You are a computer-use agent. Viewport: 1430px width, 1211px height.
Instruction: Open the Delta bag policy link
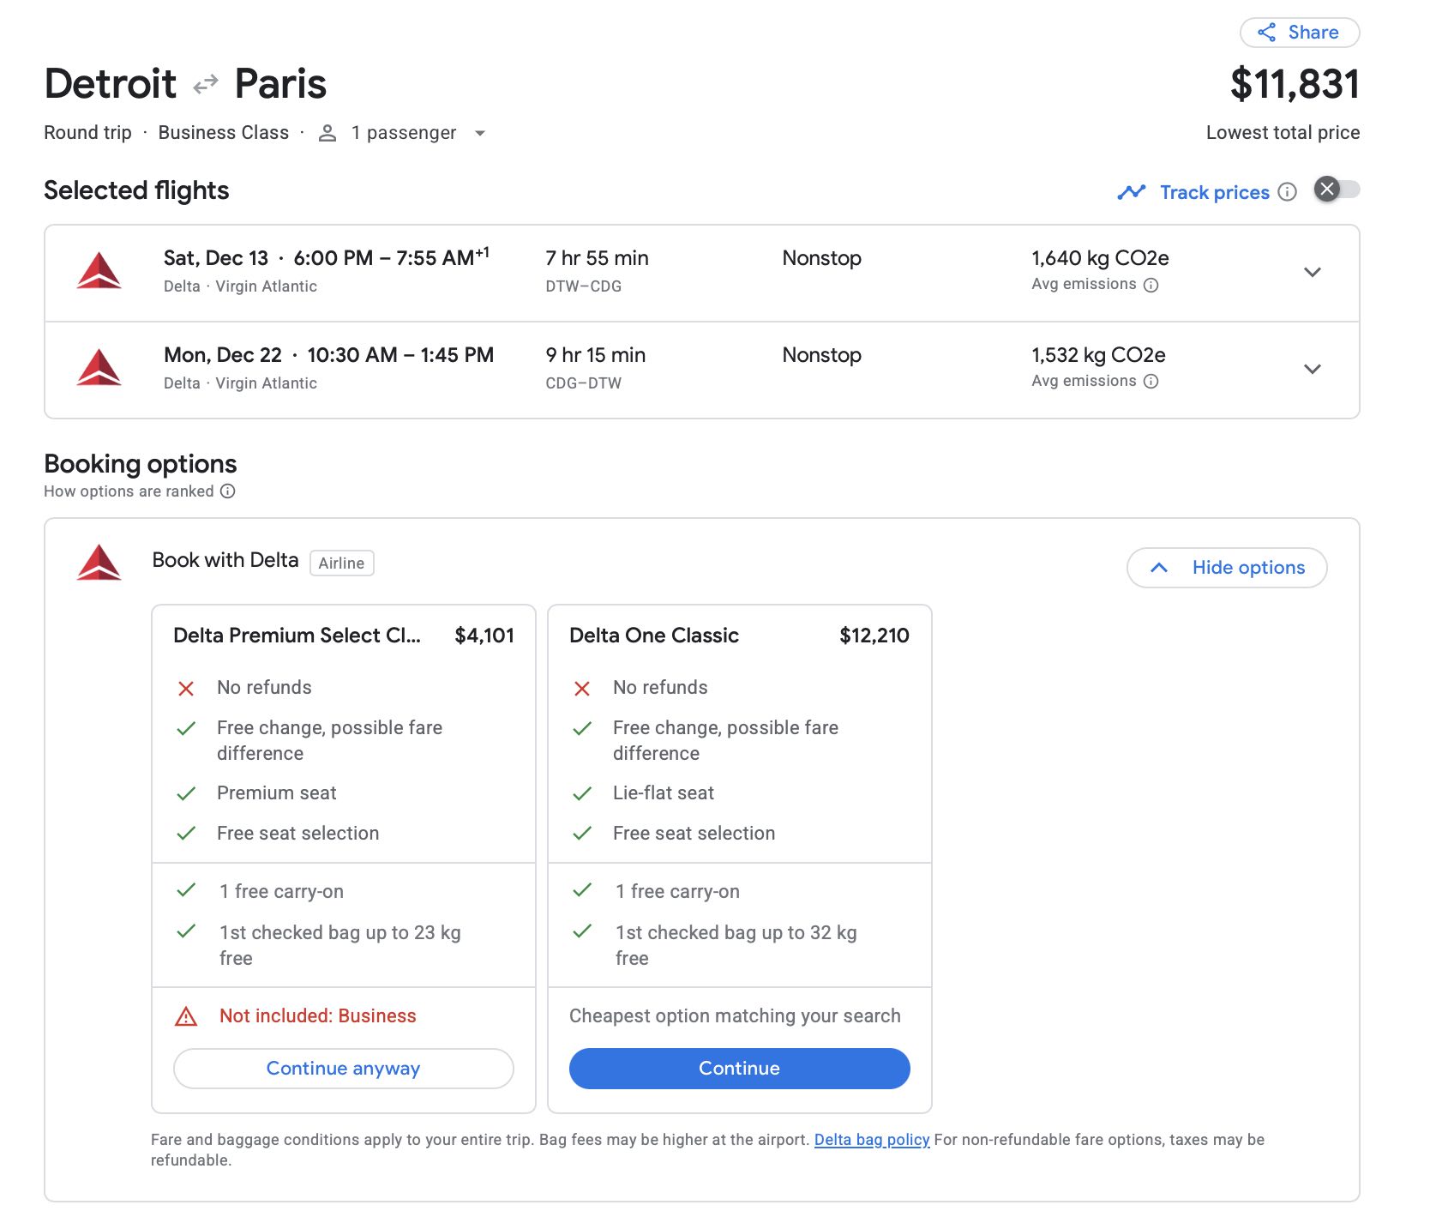pyautogui.click(x=871, y=1139)
